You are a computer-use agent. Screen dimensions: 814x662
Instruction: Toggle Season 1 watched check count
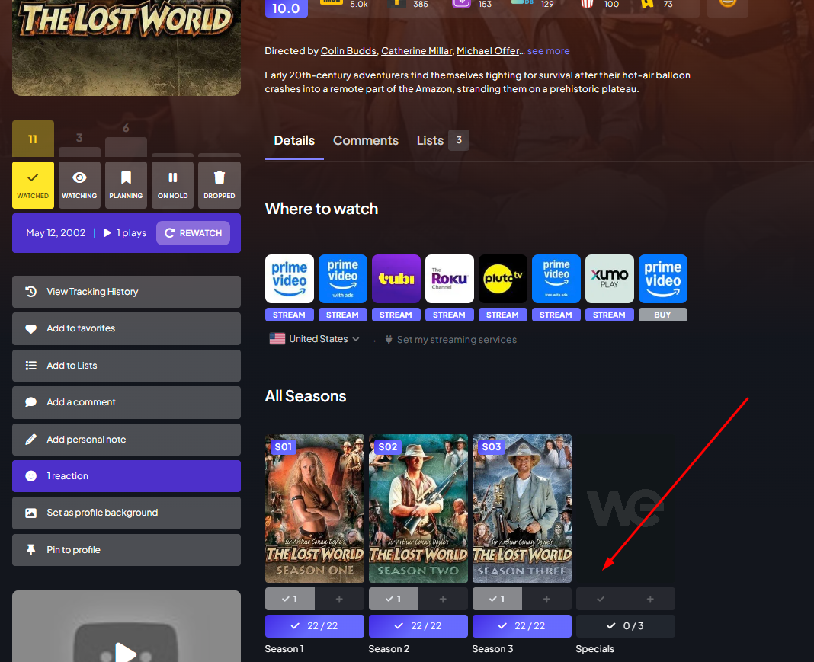pos(290,599)
